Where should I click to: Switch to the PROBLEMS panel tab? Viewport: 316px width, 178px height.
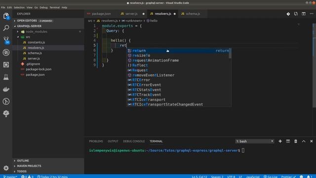click(96, 141)
